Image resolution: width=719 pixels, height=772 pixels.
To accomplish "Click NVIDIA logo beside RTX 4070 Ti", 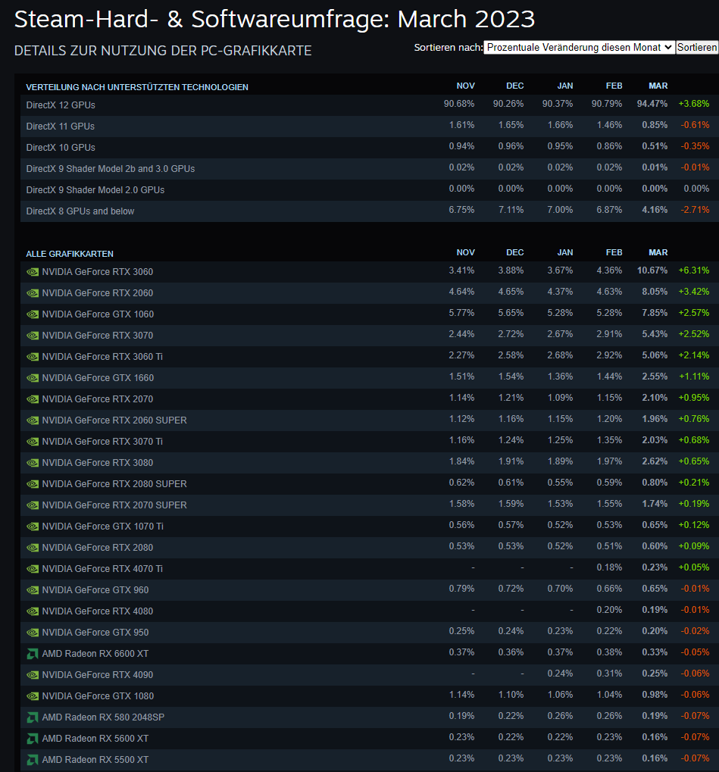I will (x=33, y=568).
